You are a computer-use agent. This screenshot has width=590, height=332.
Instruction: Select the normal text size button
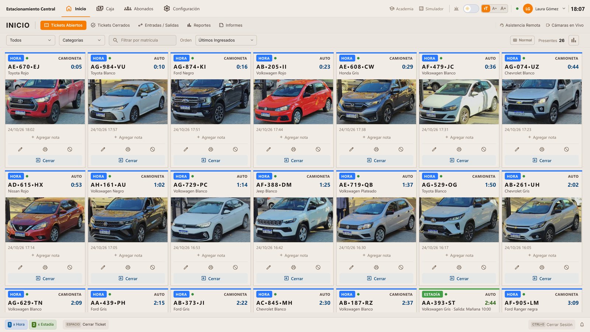tap(486, 9)
